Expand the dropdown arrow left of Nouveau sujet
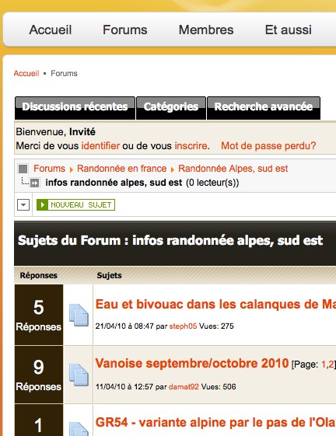Image resolution: width=336 pixels, height=436 pixels. [x=23, y=205]
